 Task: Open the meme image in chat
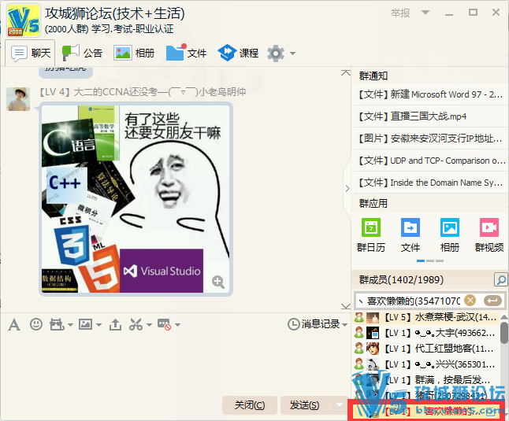click(136, 199)
